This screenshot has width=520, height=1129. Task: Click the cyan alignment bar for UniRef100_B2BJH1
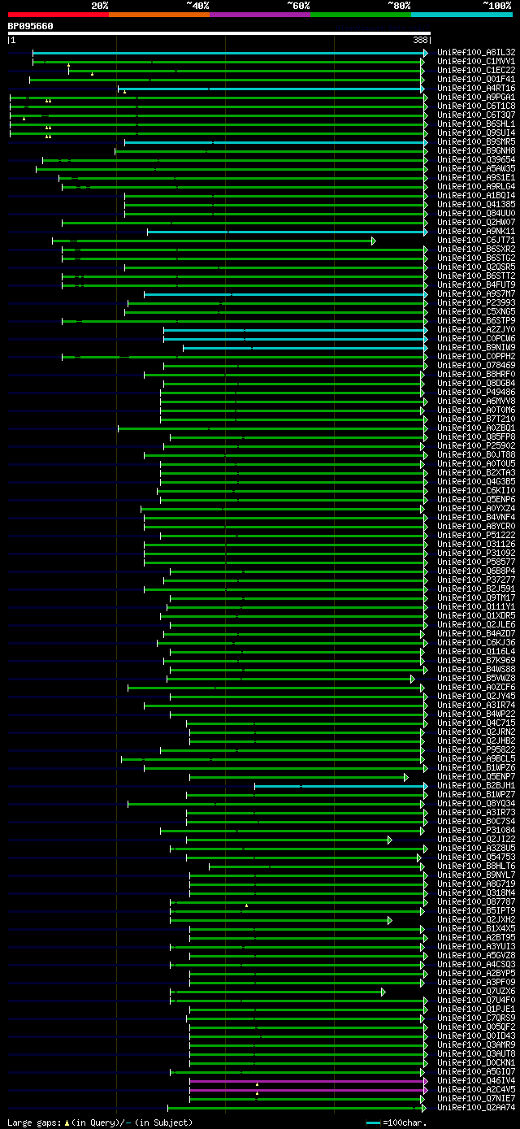coord(340,785)
